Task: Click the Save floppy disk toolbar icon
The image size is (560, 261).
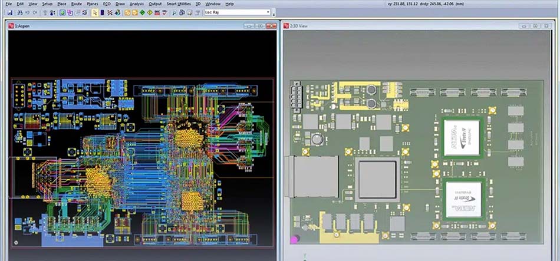Action: click(10, 12)
